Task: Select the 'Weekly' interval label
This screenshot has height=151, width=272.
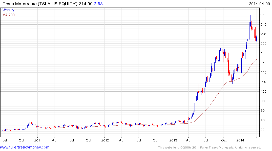Action: pos(8,10)
